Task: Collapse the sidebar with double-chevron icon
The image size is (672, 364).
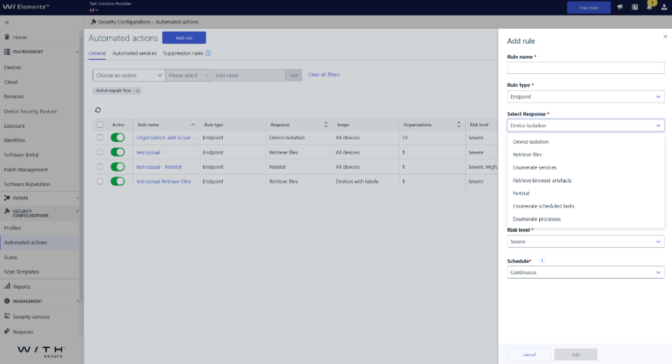Action: (7, 22)
